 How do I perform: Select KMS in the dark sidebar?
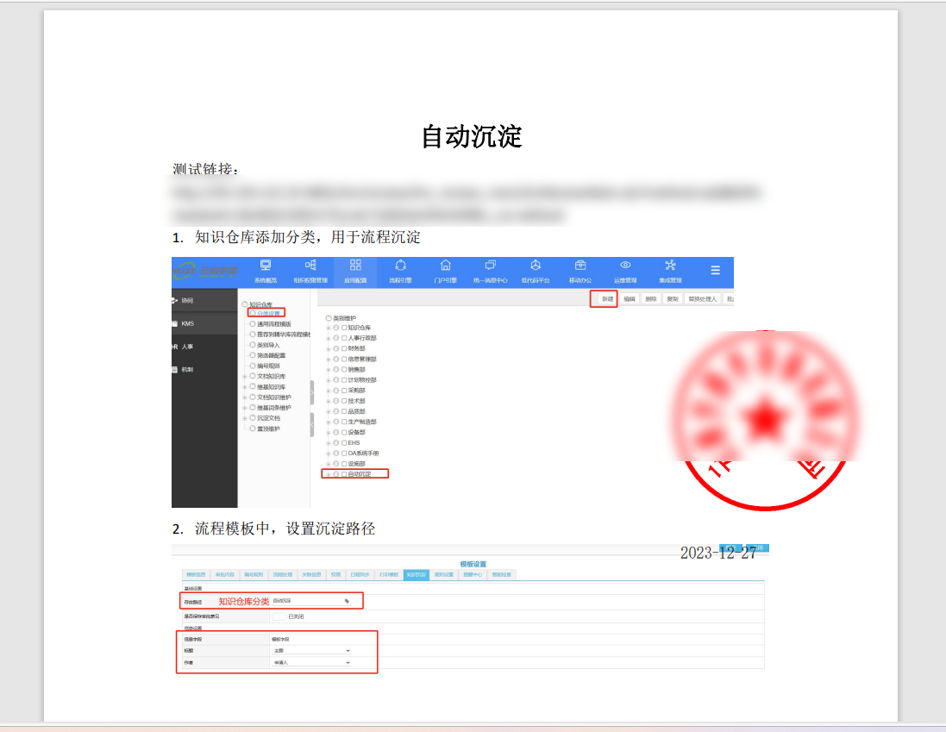(187, 323)
